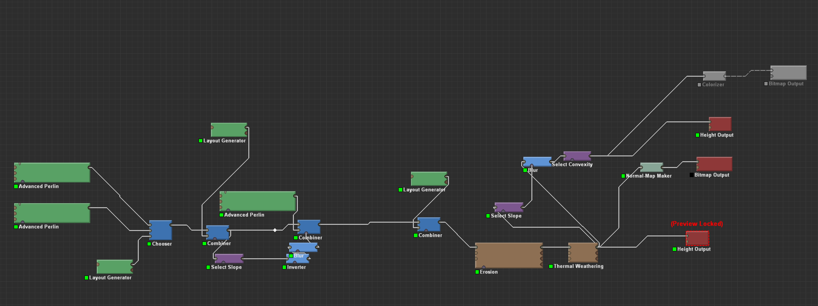Select the Select Slope node feeding the Inverter
The image size is (818, 306).
229,259
